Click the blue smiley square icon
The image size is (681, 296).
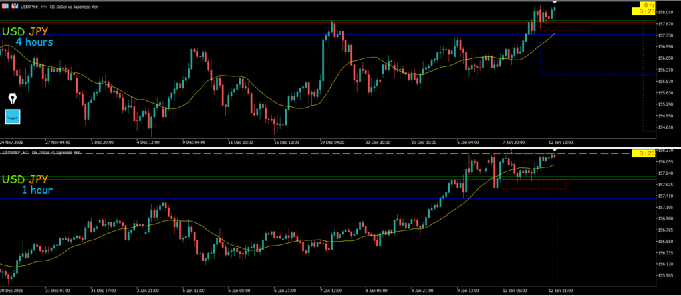[13, 117]
